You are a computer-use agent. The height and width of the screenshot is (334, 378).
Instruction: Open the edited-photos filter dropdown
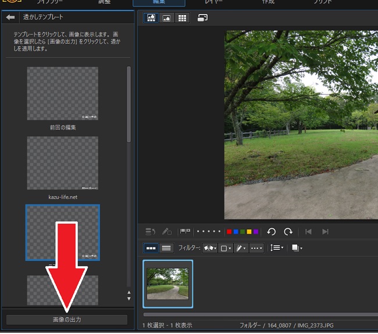click(x=241, y=248)
